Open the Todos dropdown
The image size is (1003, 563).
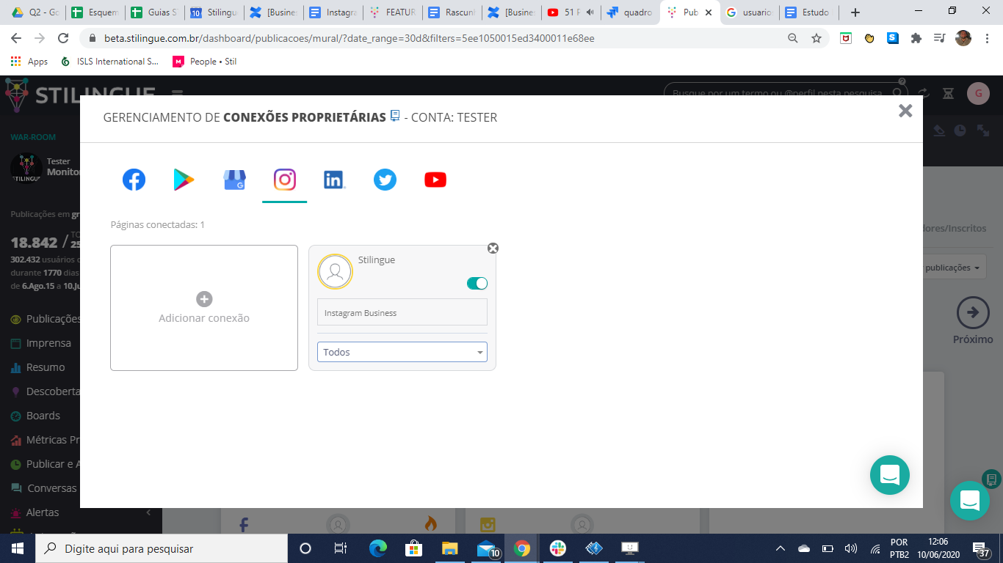click(x=402, y=352)
